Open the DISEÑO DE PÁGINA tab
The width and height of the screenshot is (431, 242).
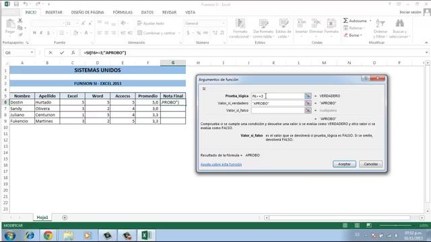pos(88,12)
